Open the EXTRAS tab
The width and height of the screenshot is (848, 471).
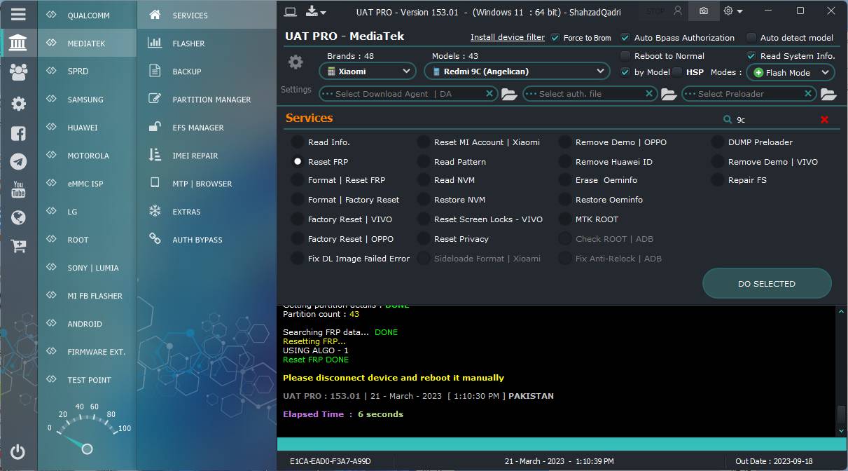tap(207, 212)
